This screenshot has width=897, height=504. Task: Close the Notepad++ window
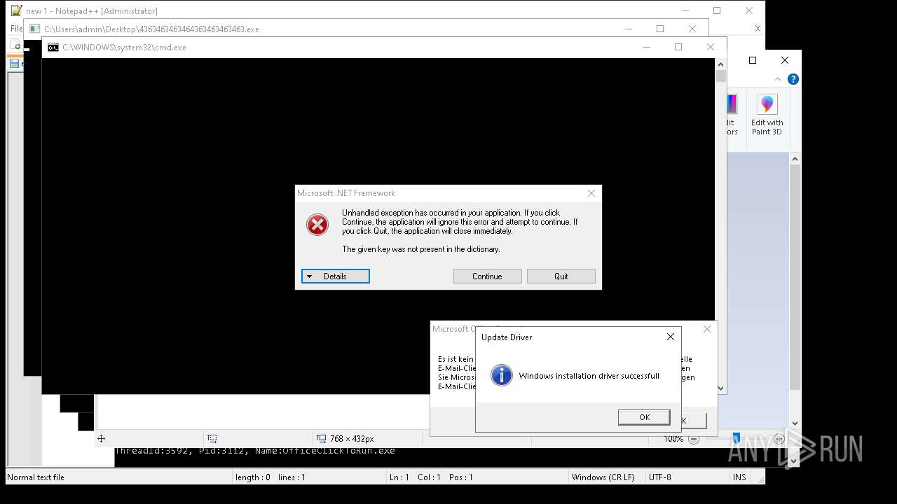pyautogui.click(x=748, y=10)
